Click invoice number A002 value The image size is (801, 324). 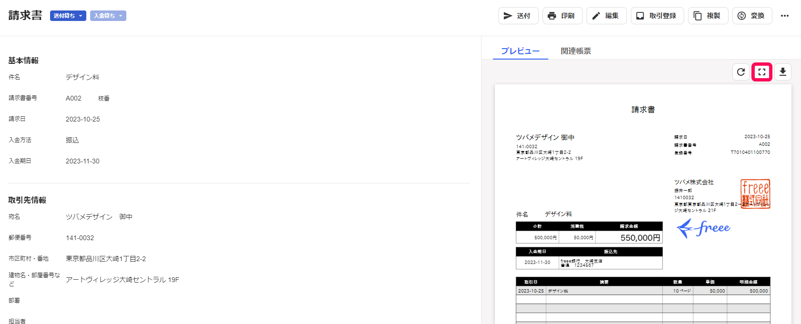tap(73, 98)
